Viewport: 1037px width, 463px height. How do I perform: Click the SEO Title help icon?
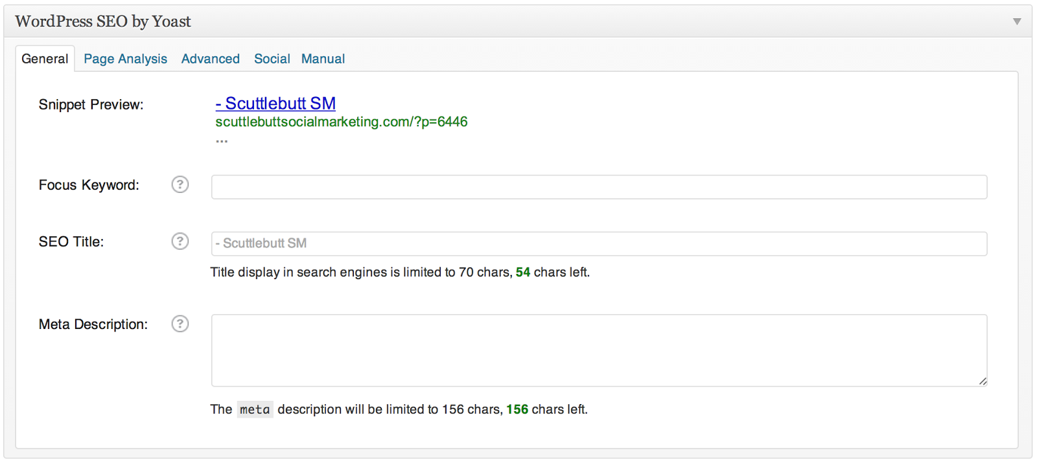click(x=180, y=242)
